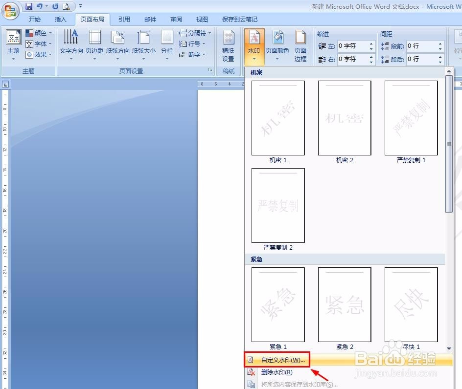Decrease 段后 spacing with down stepper

point(440,62)
